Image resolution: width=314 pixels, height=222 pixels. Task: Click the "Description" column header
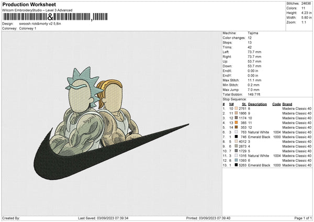click(257, 104)
